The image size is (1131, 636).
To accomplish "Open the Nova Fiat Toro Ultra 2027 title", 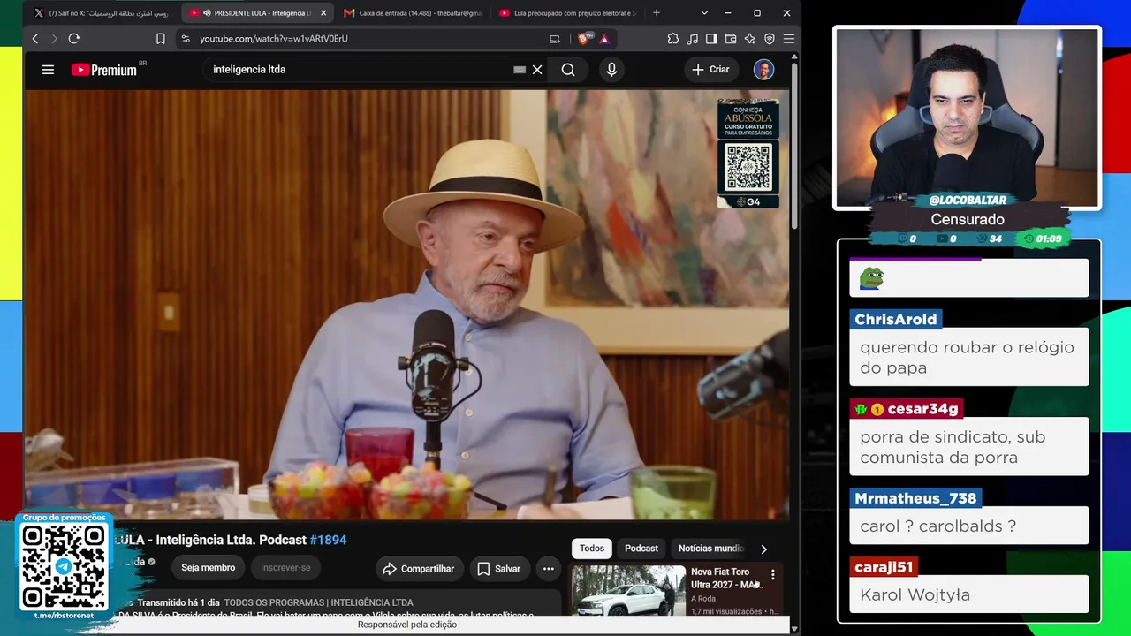I will [725, 579].
